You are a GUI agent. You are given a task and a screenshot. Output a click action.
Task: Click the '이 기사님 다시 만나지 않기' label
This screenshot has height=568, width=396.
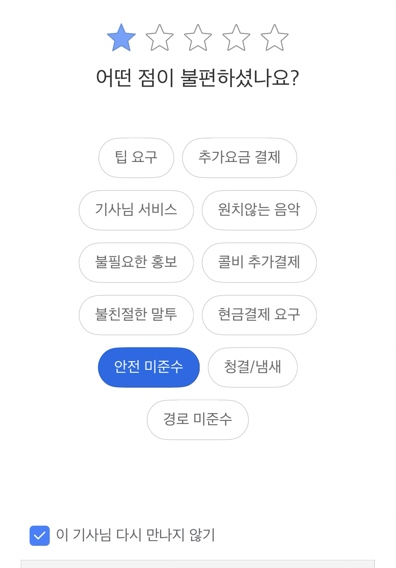coord(135,535)
